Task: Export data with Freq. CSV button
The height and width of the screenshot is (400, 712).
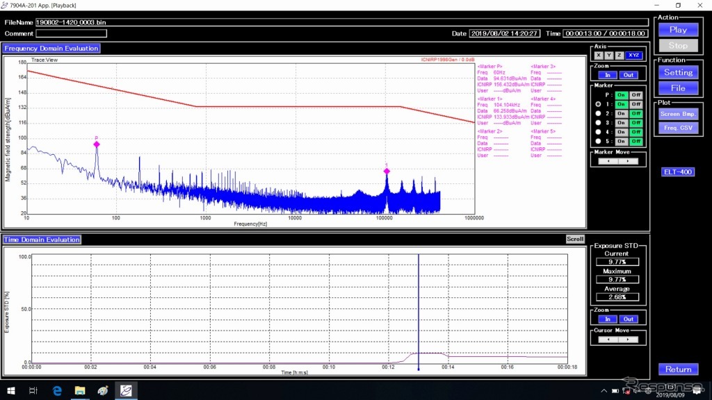Action: click(678, 128)
